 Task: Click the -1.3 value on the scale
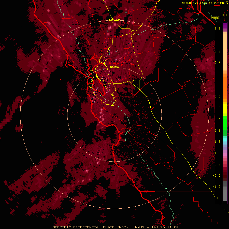coord(217,187)
